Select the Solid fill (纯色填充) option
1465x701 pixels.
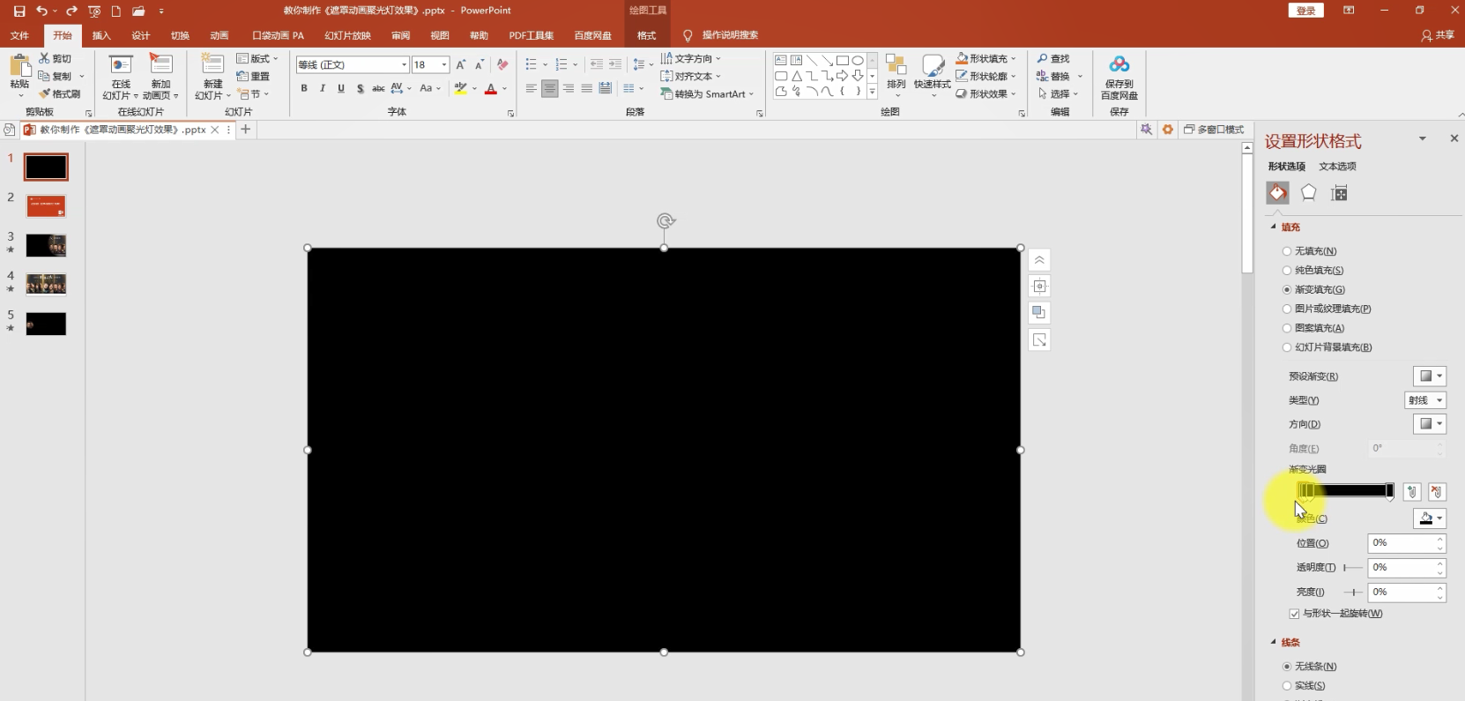[1287, 271]
